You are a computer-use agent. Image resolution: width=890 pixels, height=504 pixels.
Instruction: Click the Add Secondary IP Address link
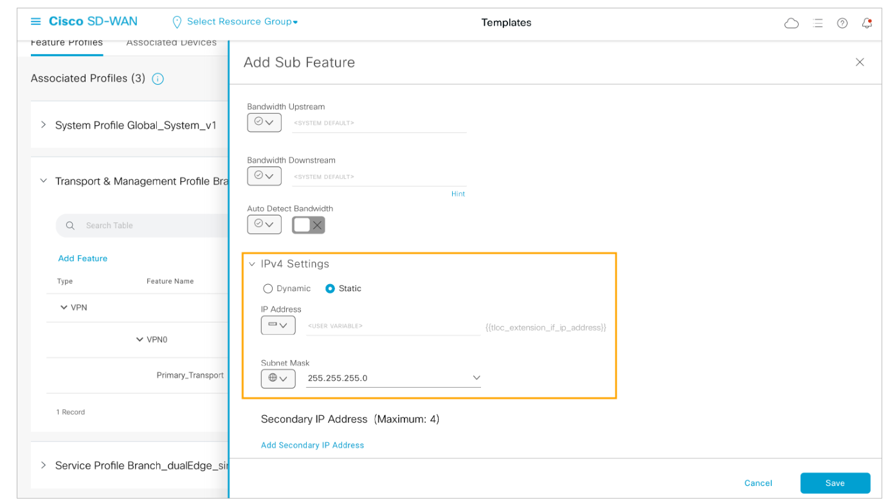click(313, 445)
